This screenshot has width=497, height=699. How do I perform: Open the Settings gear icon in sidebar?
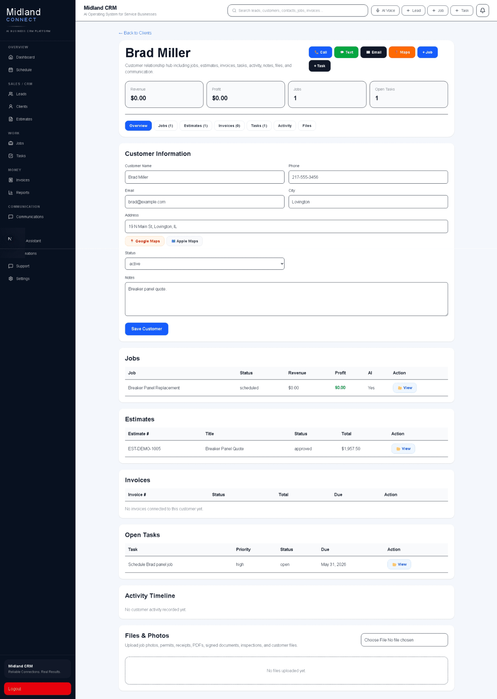point(11,279)
